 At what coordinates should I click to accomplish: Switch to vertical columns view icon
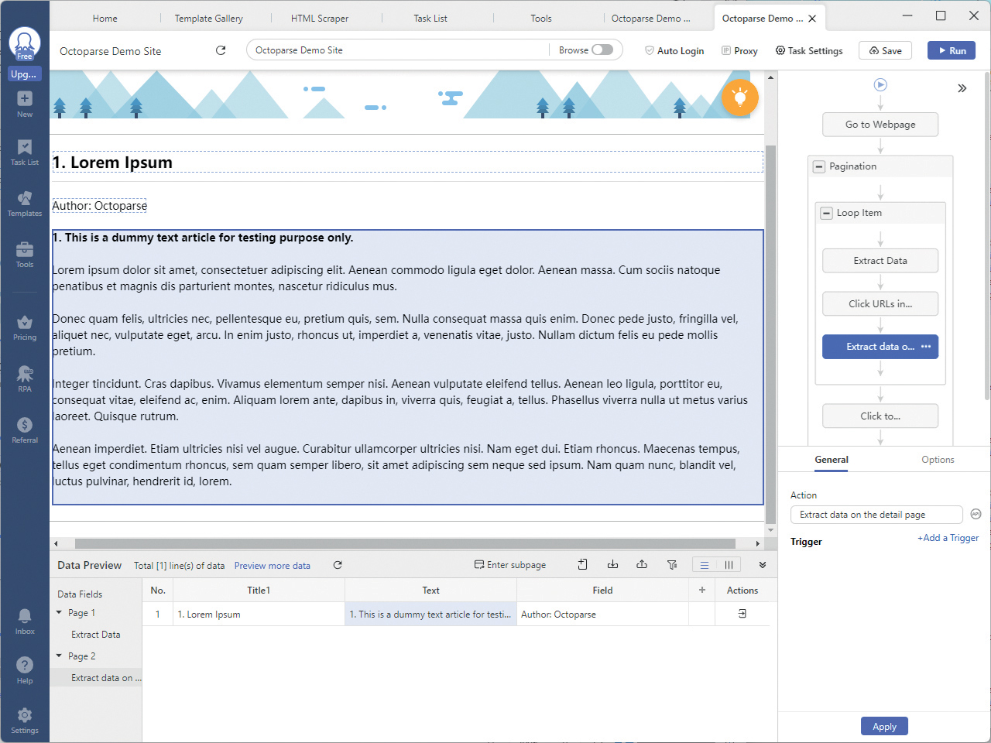[x=729, y=565]
